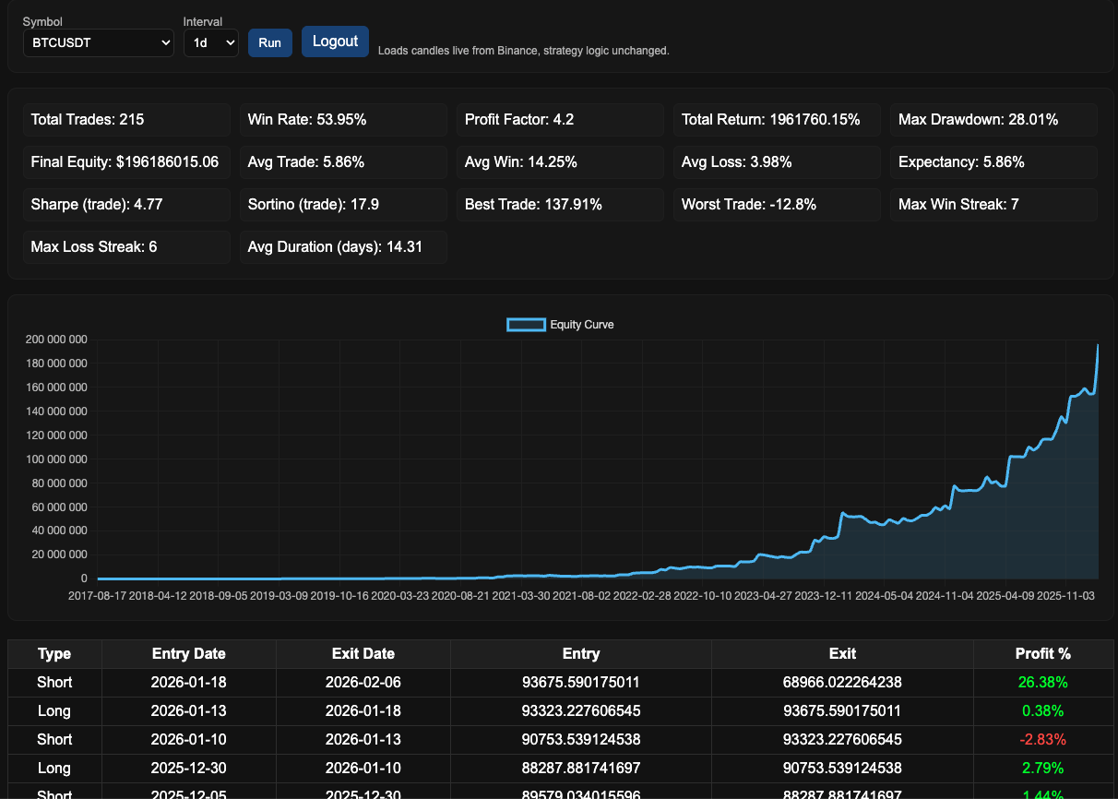
Task: Click the Max Drawdown: 28.01% stat card
Action: pos(993,119)
